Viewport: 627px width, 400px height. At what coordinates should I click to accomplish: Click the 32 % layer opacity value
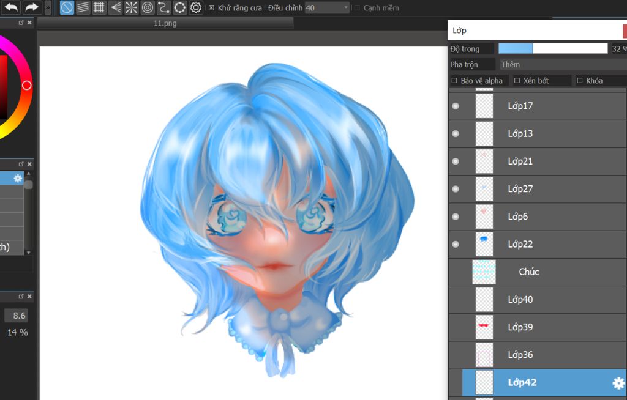(619, 49)
